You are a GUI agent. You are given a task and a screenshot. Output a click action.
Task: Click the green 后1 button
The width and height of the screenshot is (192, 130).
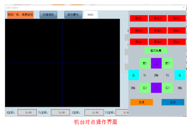coord(145,88)
